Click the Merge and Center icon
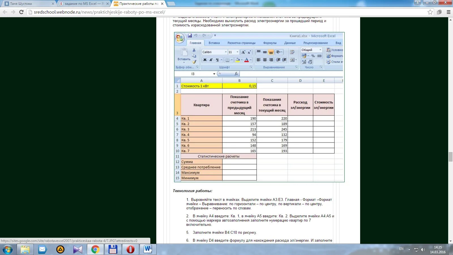Screen dimensions: 453x255 click(x=292, y=60)
